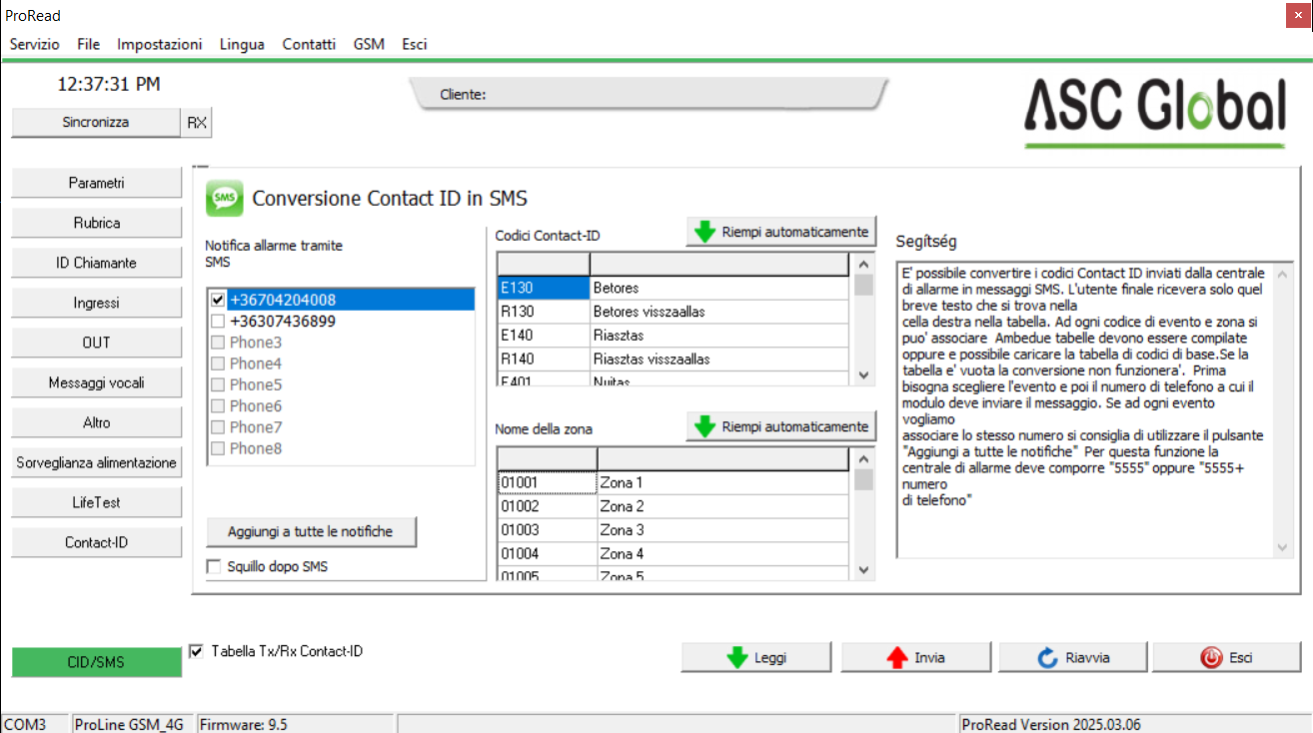The width and height of the screenshot is (1313, 733).
Task: Check the +36307436899 phone checkbox
Action: tap(218, 322)
